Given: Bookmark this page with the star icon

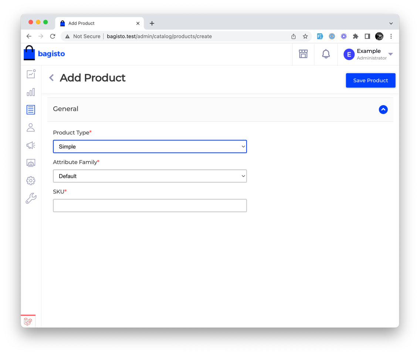Looking at the screenshot, I should [305, 37].
